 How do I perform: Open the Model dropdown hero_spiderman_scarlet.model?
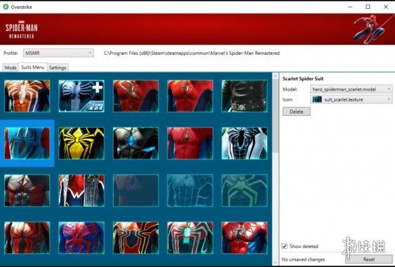pos(351,89)
